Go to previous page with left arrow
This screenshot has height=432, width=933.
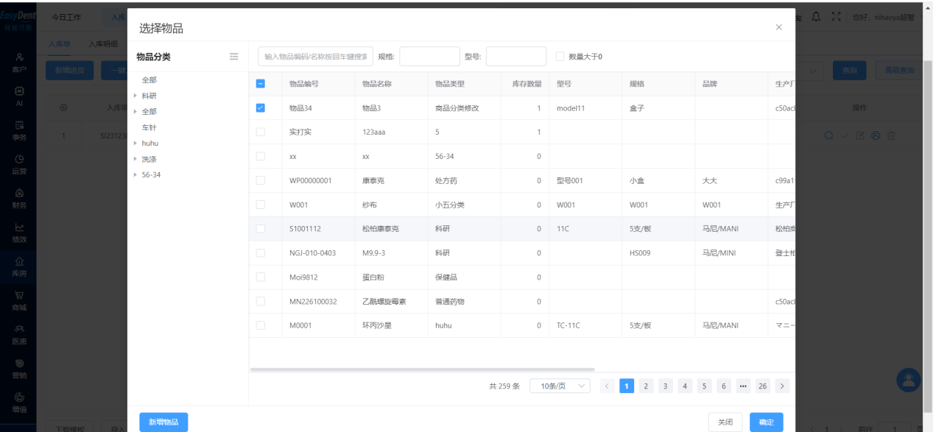click(x=607, y=386)
